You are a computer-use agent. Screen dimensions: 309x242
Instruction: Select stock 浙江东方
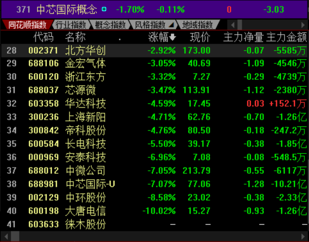(x=85, y=77)
